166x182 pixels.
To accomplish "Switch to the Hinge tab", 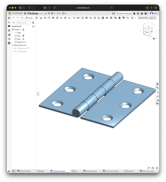I will [x=41, y=171].
